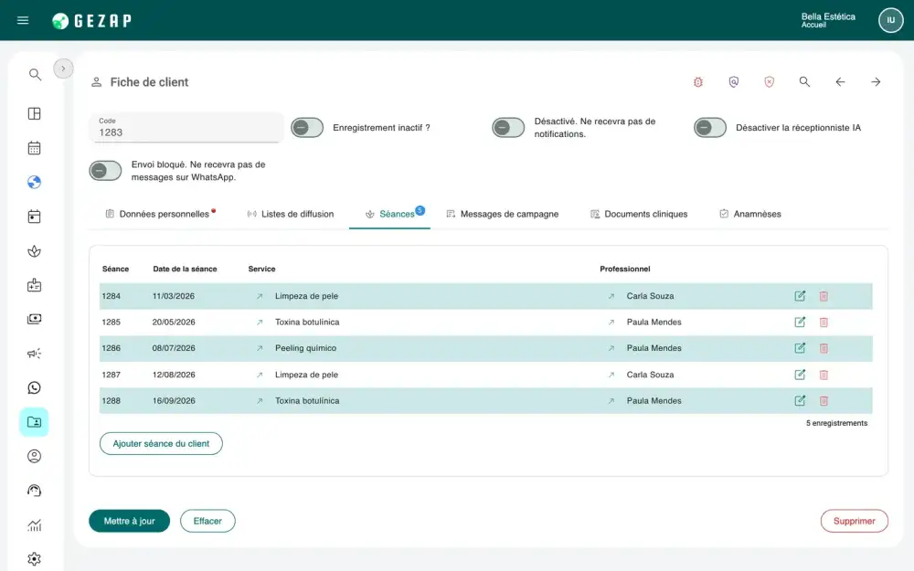Switch to Anamnèses tab
Image resolution: width=914 pixels, height=571 pixels.
pos(750,214)
